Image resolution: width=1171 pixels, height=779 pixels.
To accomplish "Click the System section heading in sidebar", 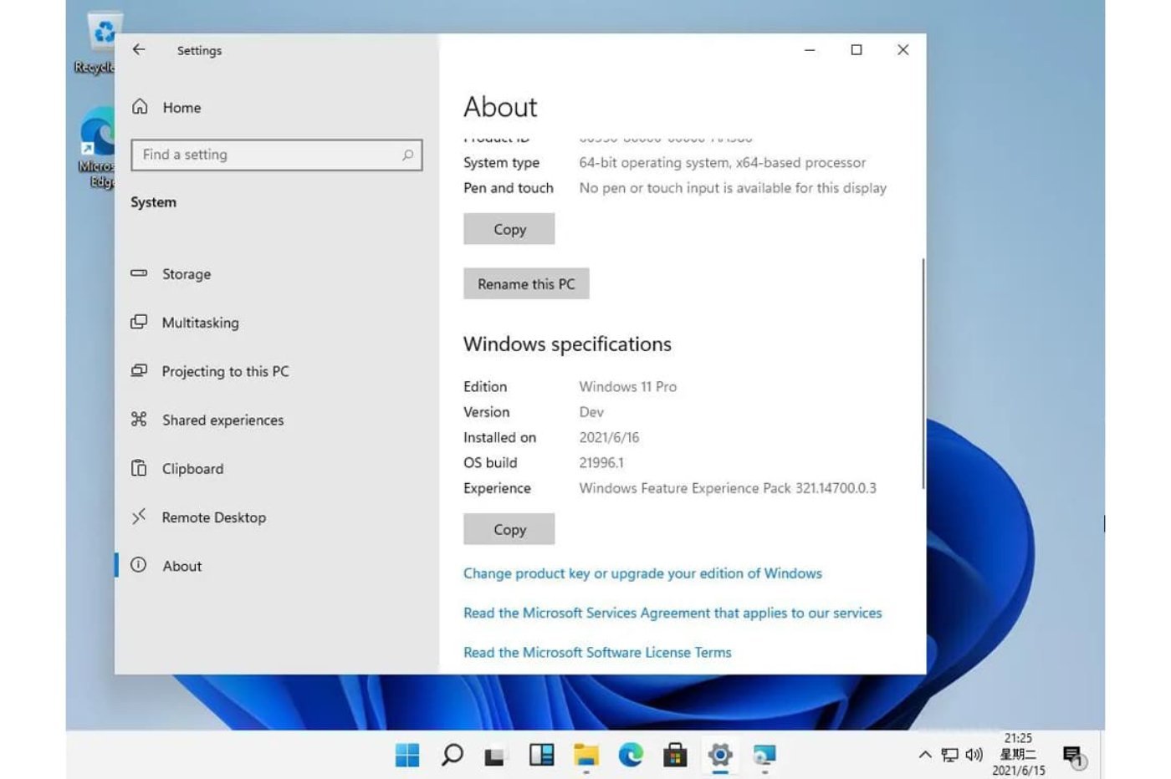I will pos(154,202).
